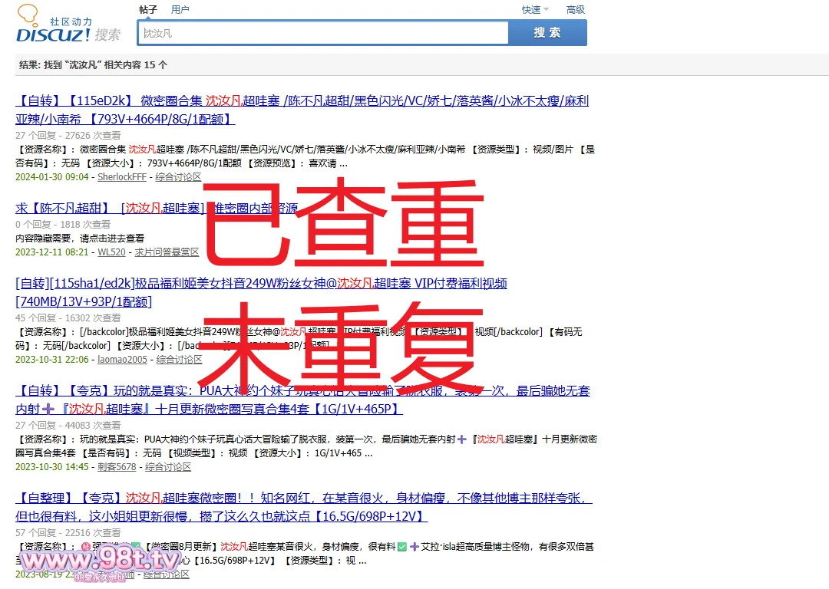Switch to the 帖子 tab

[x=148, y=10]
